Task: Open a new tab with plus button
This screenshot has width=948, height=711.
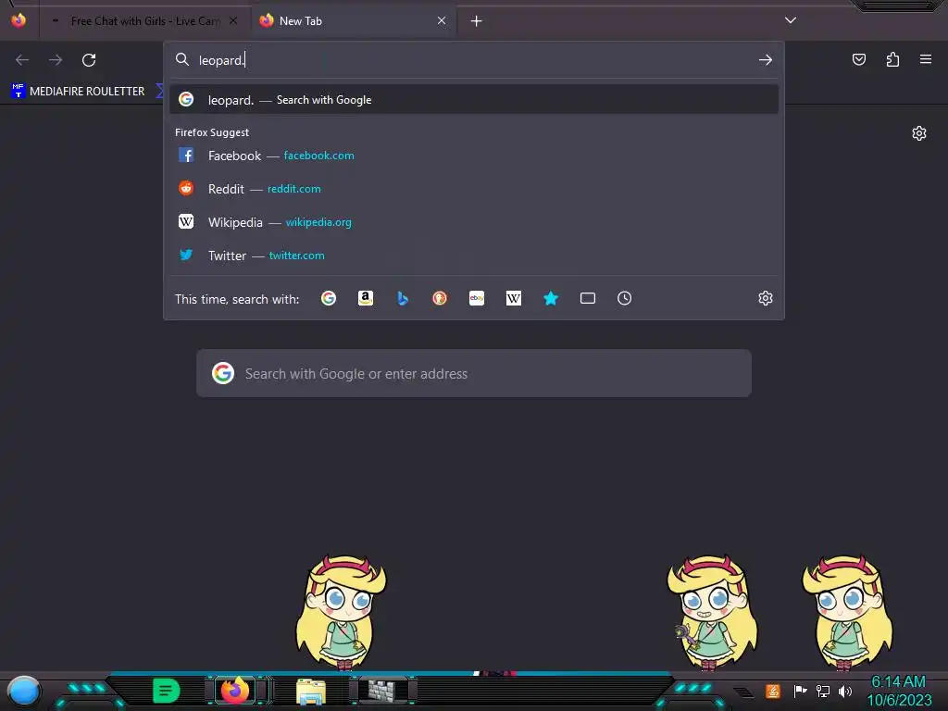Action: (x=477, y=21)
